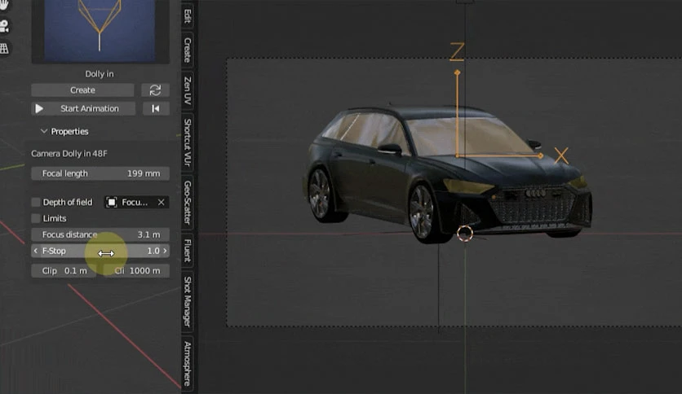Open the Shot Manager sidebar tab

click(188, 301)
